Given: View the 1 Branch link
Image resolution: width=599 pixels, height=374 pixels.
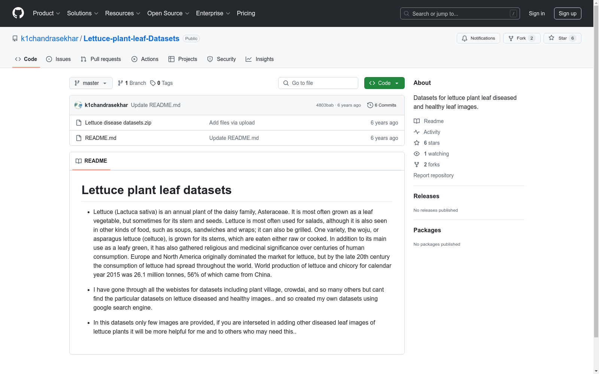Looking at the screenshot, I should point(132,83).
